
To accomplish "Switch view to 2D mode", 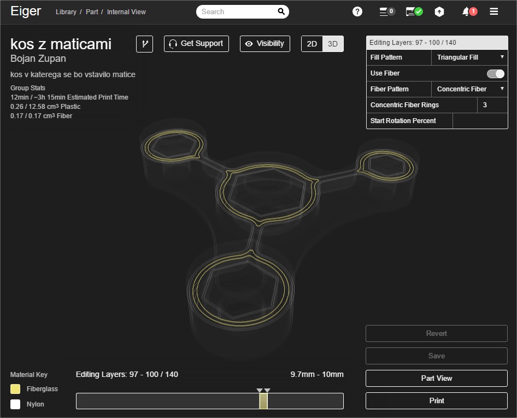I will pyautogui.click(x=312, y=44).
